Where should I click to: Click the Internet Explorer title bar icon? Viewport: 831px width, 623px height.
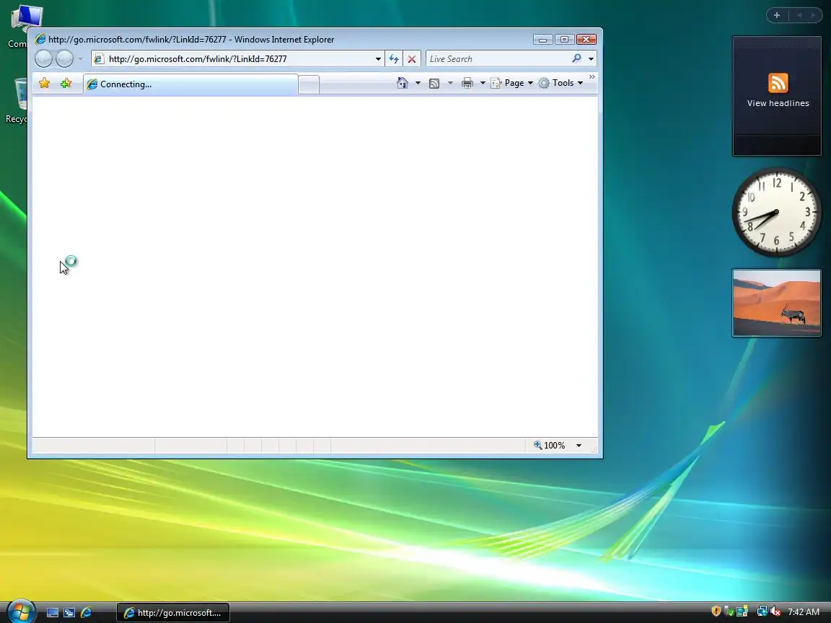click(x=40, y=39)
